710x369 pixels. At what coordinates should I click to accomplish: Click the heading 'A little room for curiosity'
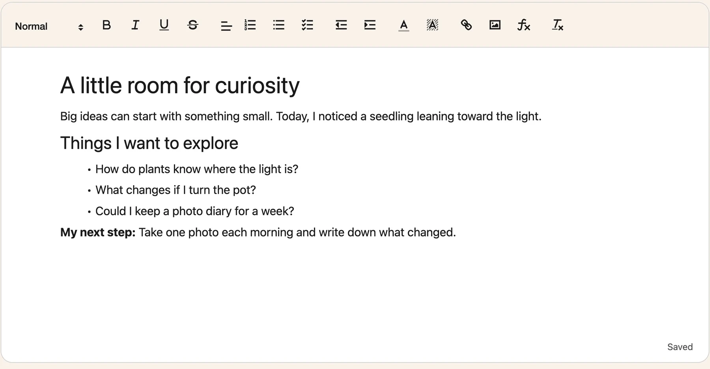(x=180, y=85)
